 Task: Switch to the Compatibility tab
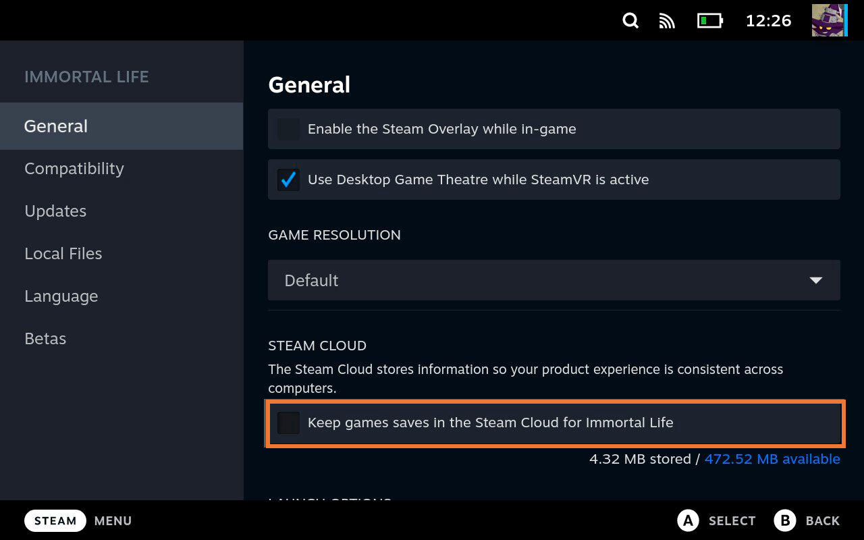click(x=74, y=168)
